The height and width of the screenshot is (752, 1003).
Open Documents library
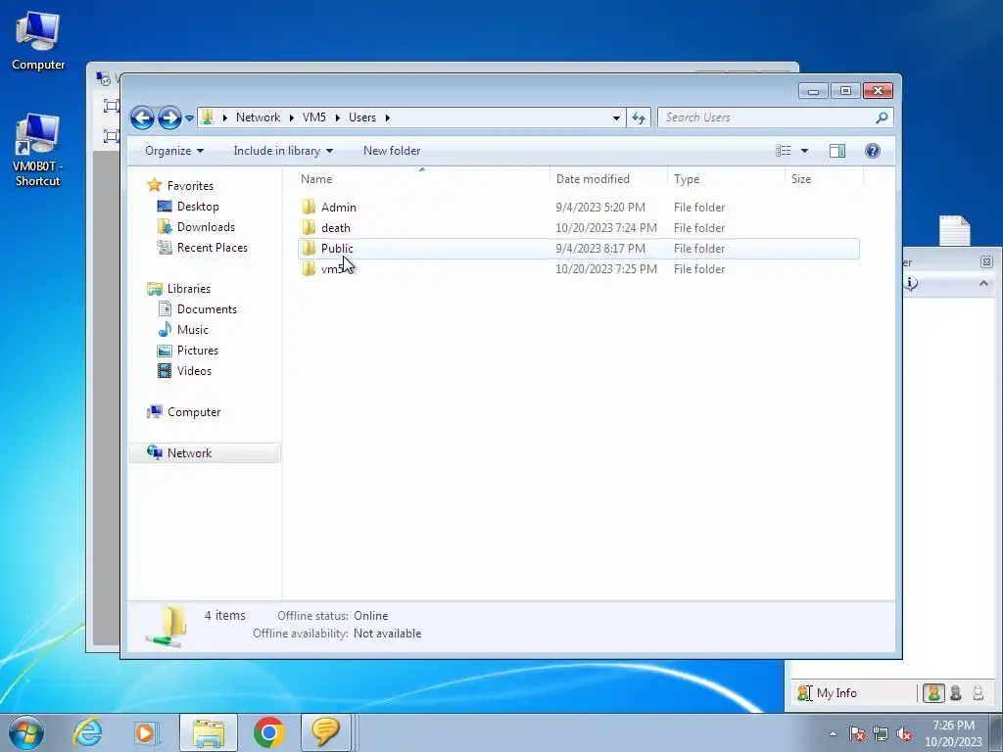tap(207, 309)
